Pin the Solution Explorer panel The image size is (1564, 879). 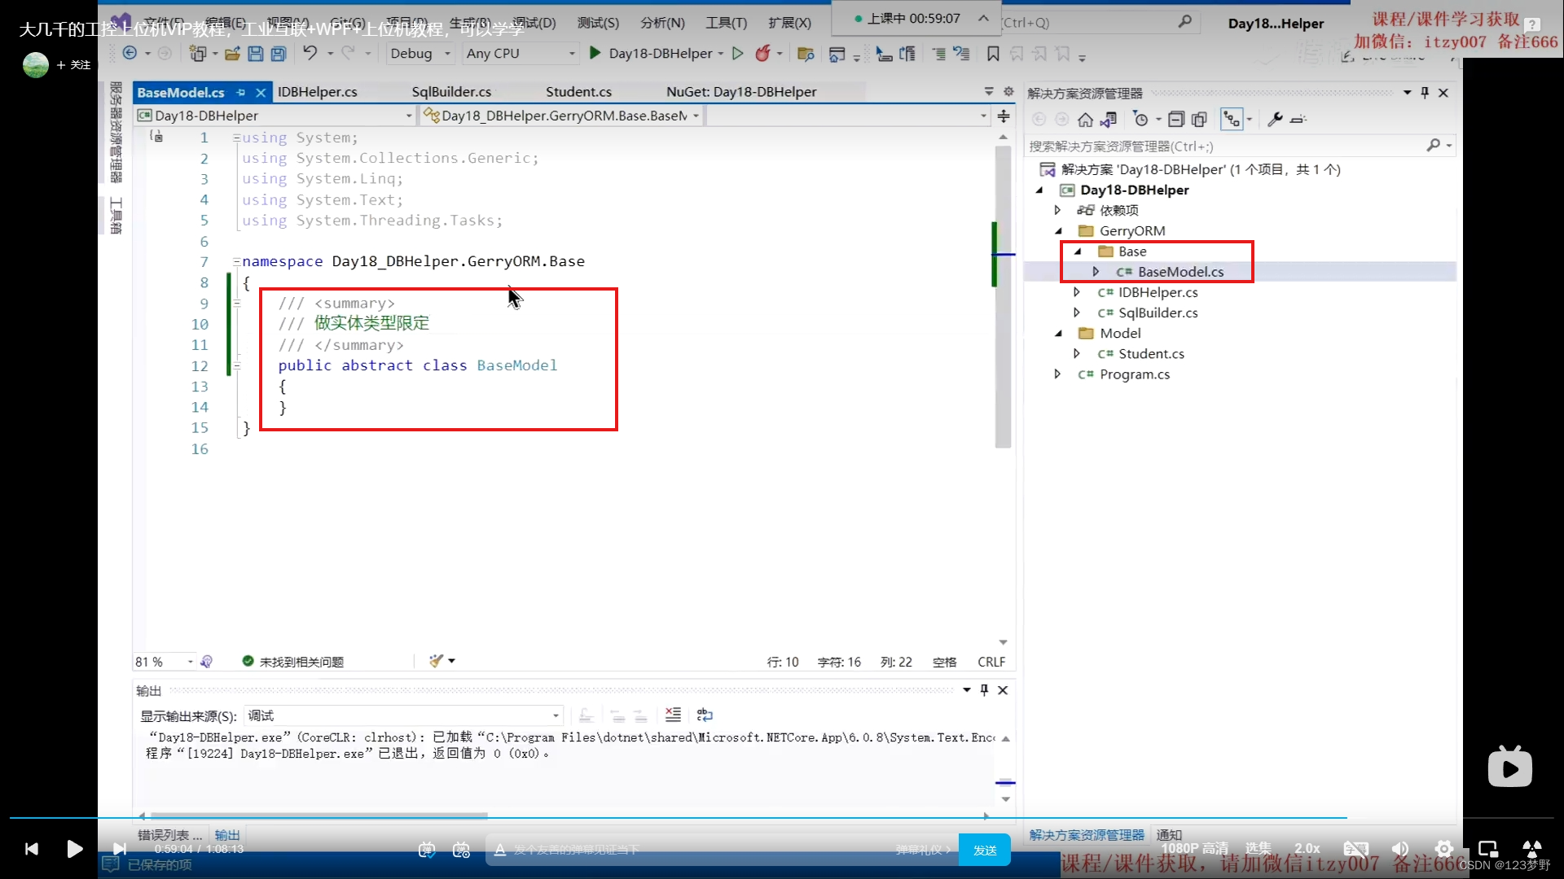coord(1425,93)
